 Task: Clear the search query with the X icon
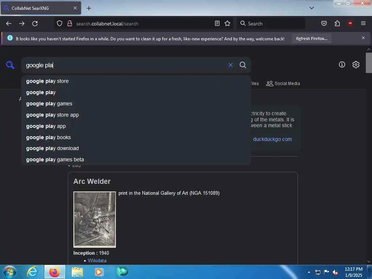[230, 65]
